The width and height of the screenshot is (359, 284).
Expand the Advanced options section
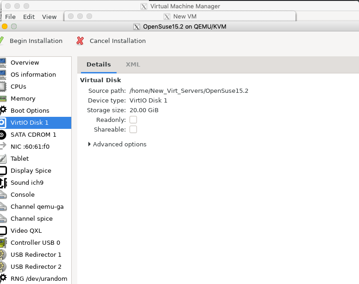pos(117,145)
